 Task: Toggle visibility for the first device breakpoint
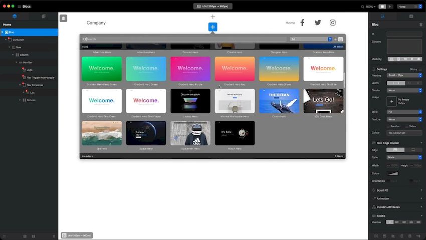pyautogui.click(x=391, y=59)
